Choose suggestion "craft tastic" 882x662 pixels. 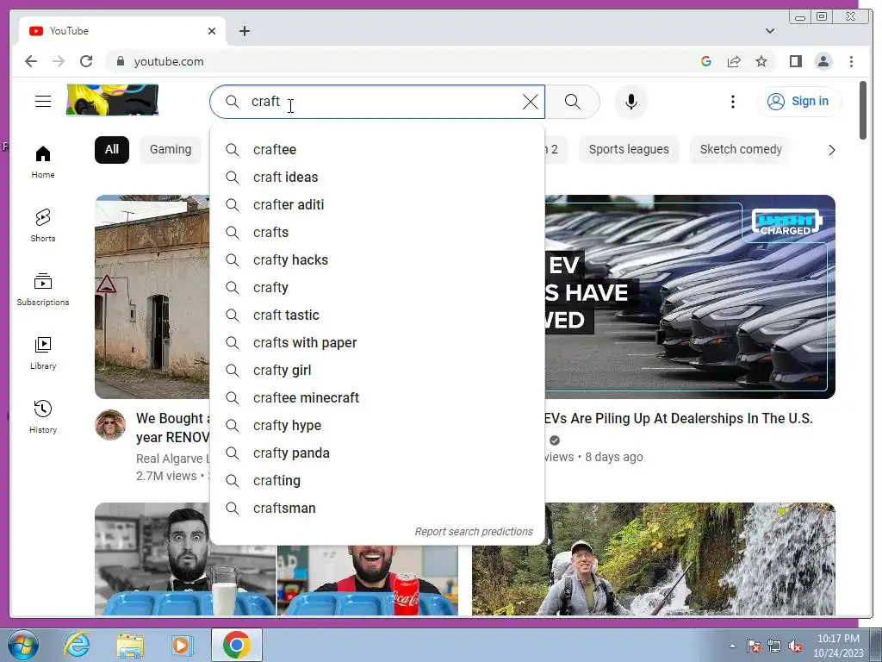pyautogui.click(x=377, y=315)
